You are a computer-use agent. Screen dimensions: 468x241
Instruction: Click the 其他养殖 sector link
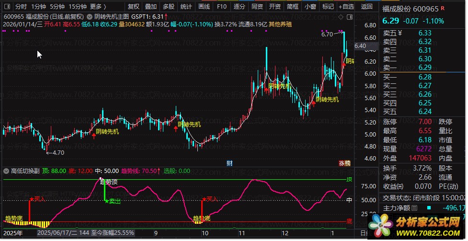[280, 24]
